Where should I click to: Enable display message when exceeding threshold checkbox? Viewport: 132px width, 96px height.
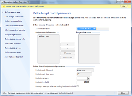click(x=77, y=86)
